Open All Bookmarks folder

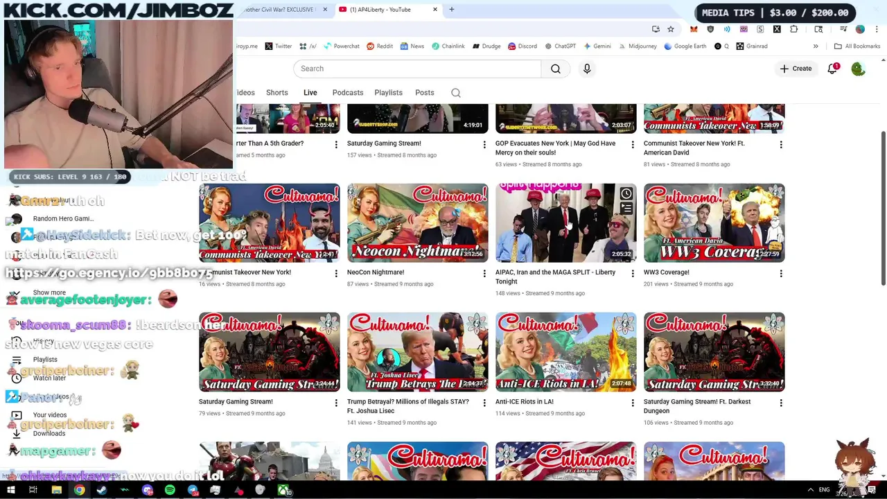[857, 46]
